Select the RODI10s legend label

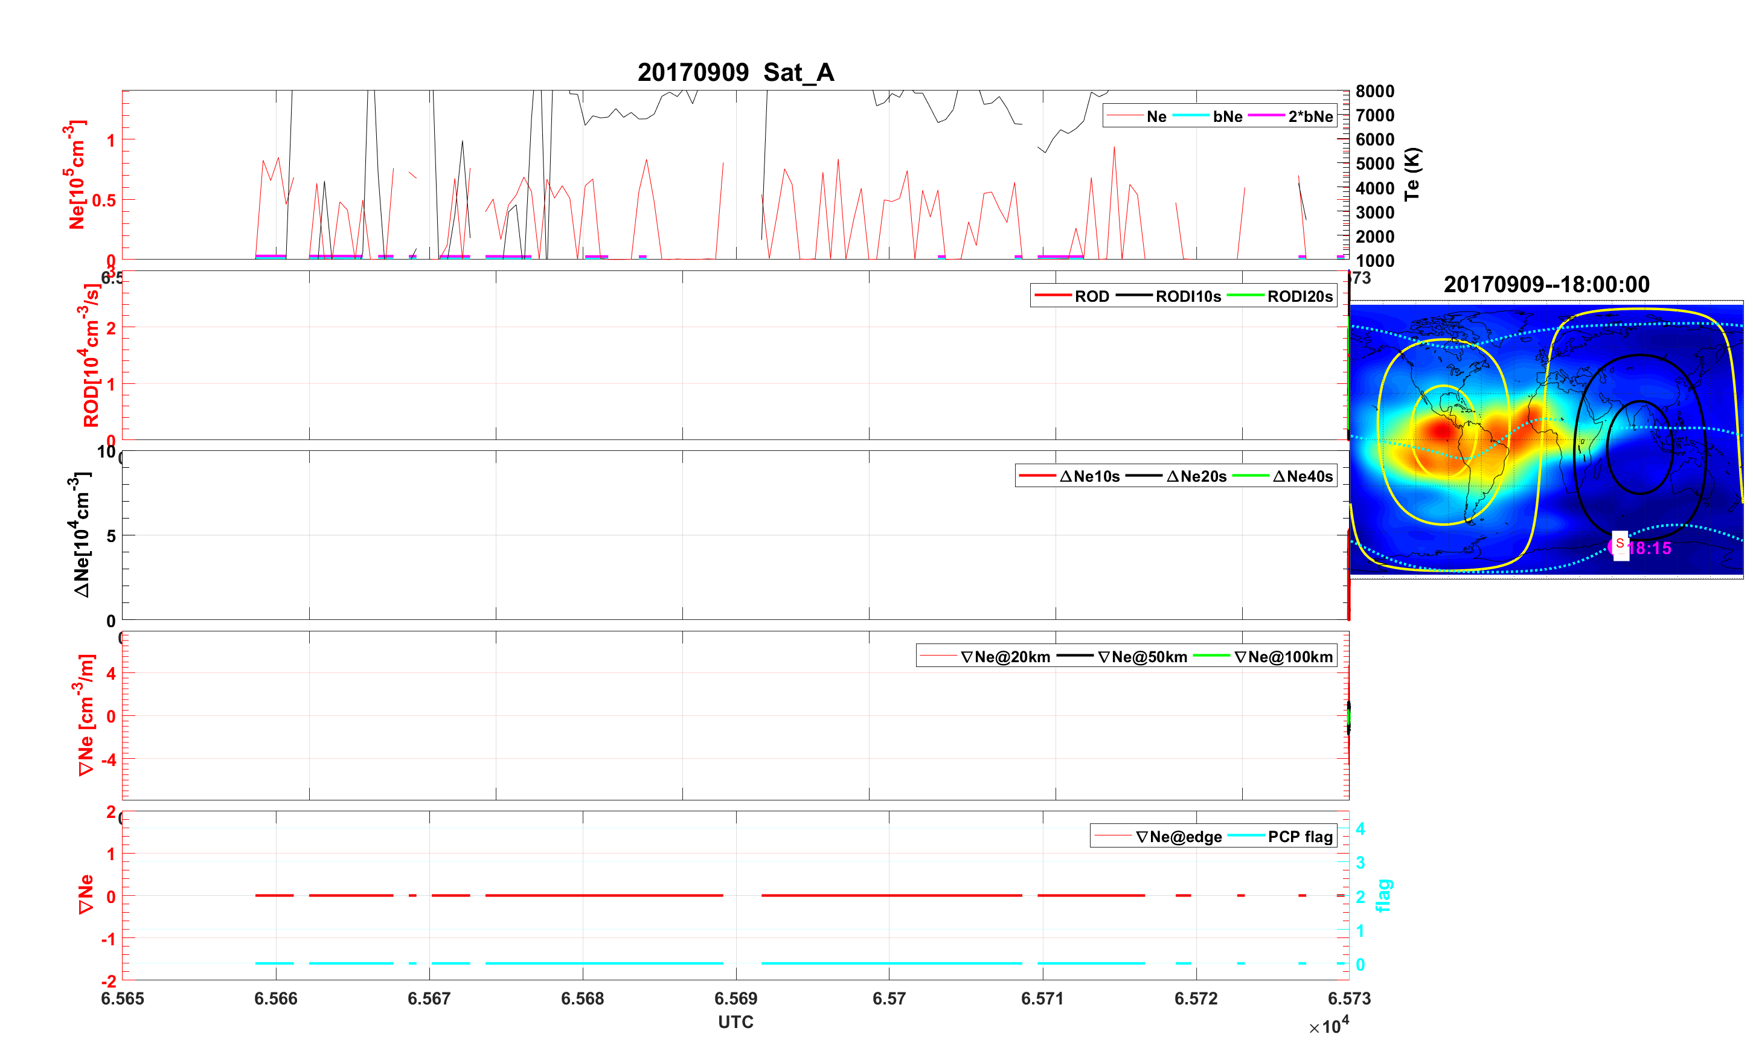[x=1187, y=296]
